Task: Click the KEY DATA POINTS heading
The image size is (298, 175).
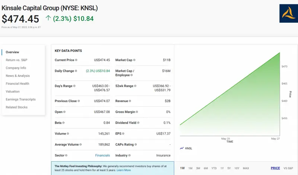Action: click(68, 51)
